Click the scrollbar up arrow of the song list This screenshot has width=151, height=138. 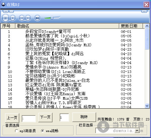[147, 26]
